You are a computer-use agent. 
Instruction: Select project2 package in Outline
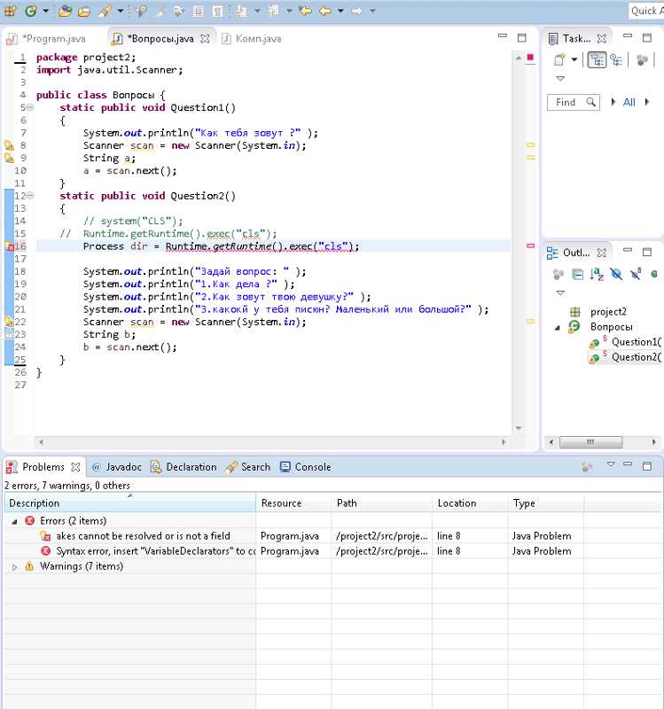click(608, 312)
